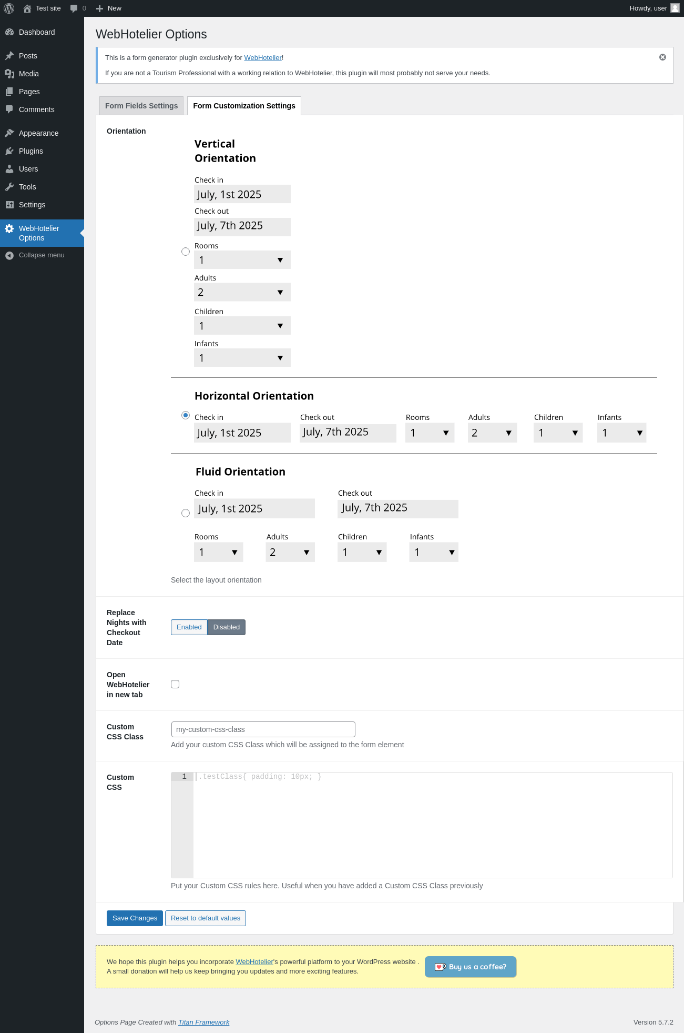
Task: Select Vertical Orientation radio button
Action: coord(186,252)
